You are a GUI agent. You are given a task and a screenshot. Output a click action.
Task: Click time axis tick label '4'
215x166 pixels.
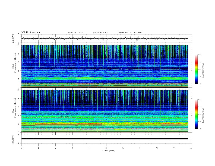tap(89, 148)
